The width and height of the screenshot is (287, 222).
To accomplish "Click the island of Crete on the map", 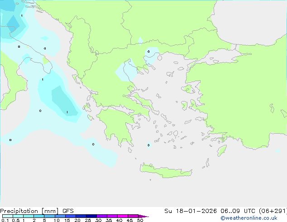I will (x=166, y=171).
